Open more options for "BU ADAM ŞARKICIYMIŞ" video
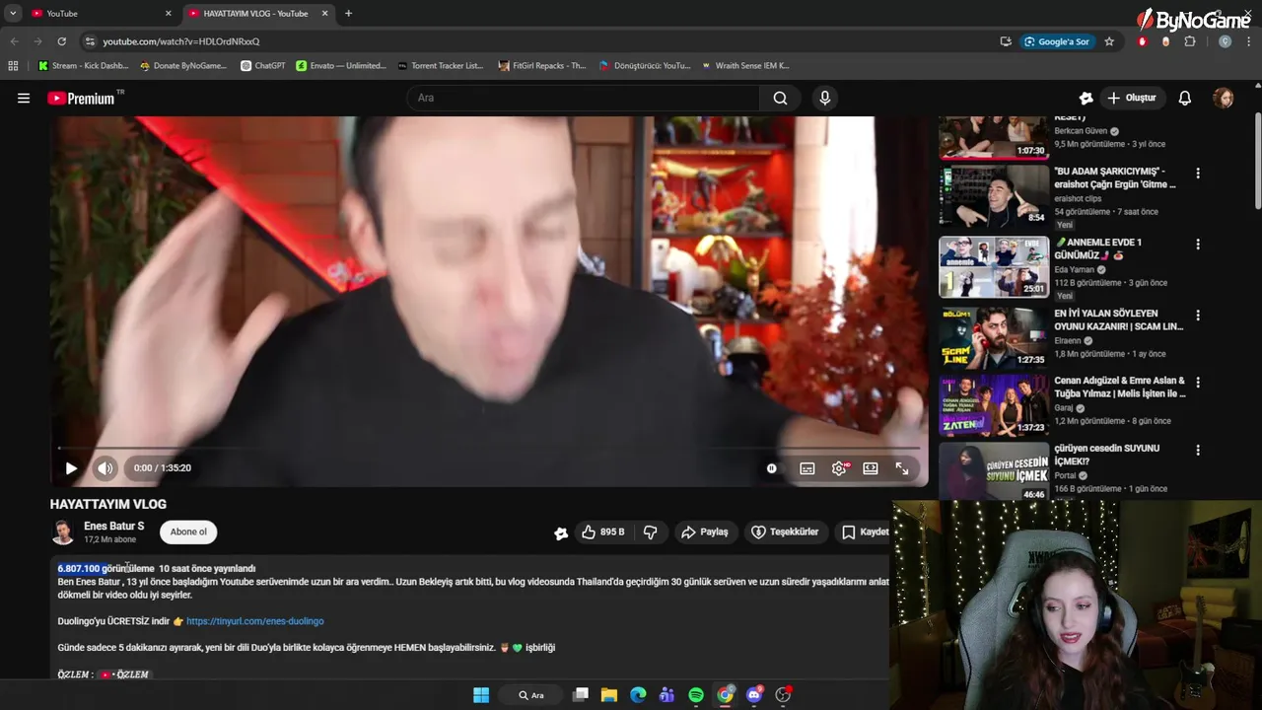This screenshot has height=710, width=1262. click(x=1198, y=173)
